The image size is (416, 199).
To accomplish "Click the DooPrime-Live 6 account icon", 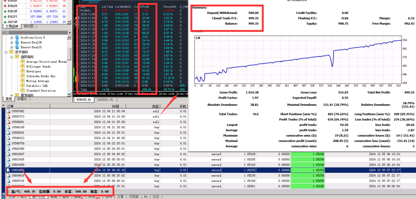I will [x=17, y=38].
